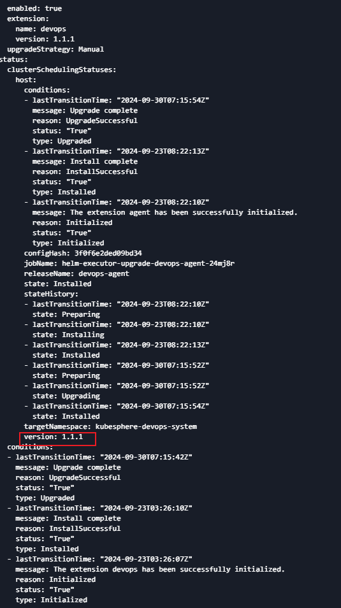Click the host: key under clusterSchedulingStatuses

(x=26, y=80)
